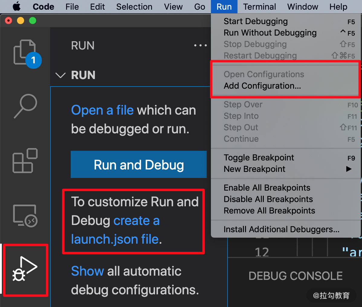Click the Run and Debug button
This screenshot has height=307, width=362.
pyautogui.click(x=138, y=164)
